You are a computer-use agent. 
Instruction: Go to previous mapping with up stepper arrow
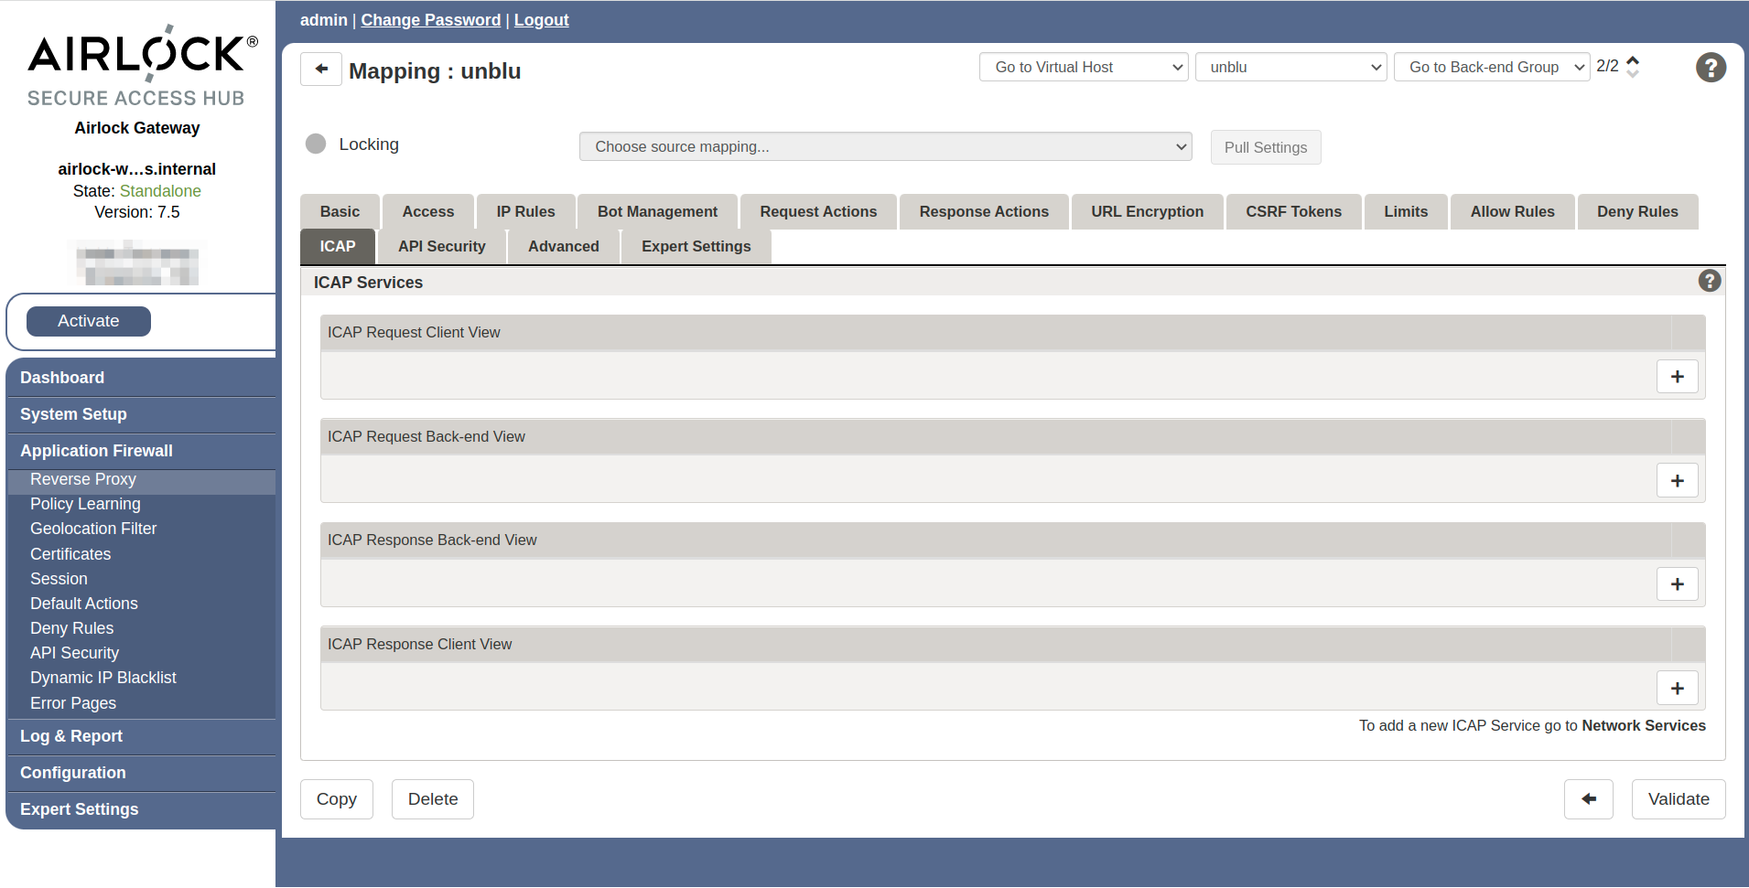click(x=1633, y=60)
